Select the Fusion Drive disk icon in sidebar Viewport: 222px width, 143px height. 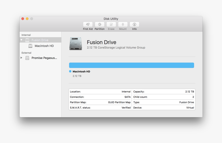pyautogui.click(x=27, y=40)
